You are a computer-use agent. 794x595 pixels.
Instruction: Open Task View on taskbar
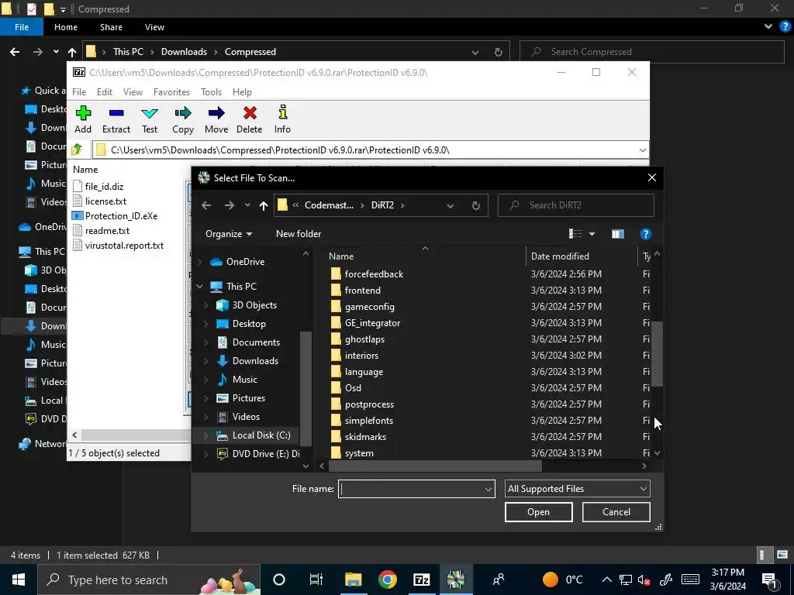click(x=316, y=580)
